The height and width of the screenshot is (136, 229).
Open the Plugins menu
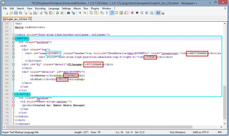click(95, 8)
